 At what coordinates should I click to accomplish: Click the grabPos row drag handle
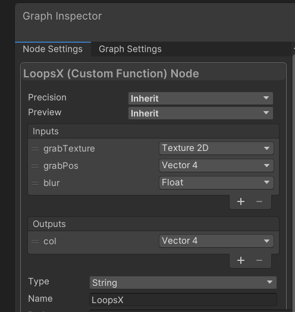[35, 166]
